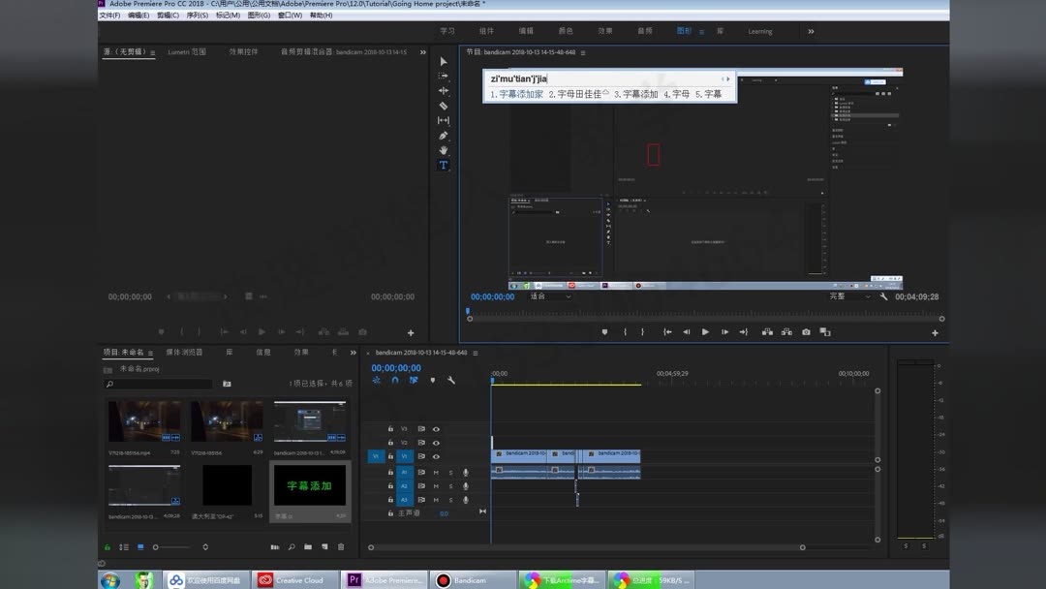Open the 适合 zoom level dropdown
The height and width of the screenshot is (589, 1046).
tap(550, 296)
